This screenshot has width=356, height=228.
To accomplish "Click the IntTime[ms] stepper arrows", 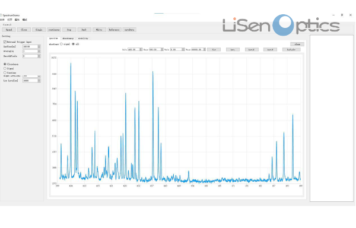I will [39, 46].
